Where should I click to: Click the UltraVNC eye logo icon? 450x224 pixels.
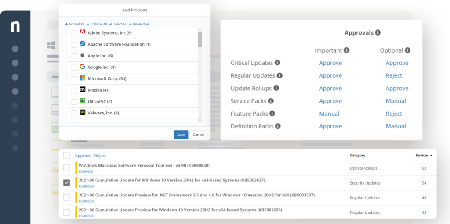[x=83, y=101]
